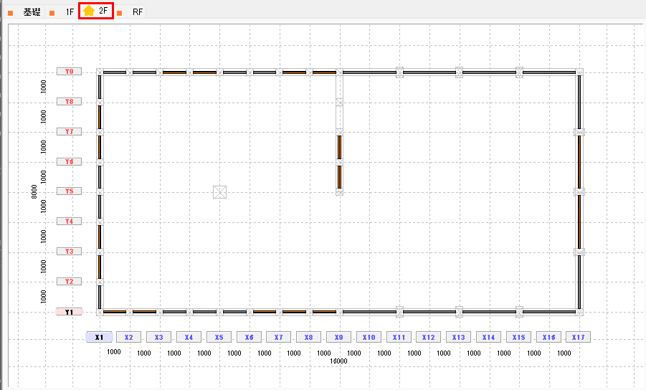Click the yellow house icon on 2F tab
The height and width of the screenshot is (390, 646).
tap(88, 11)
